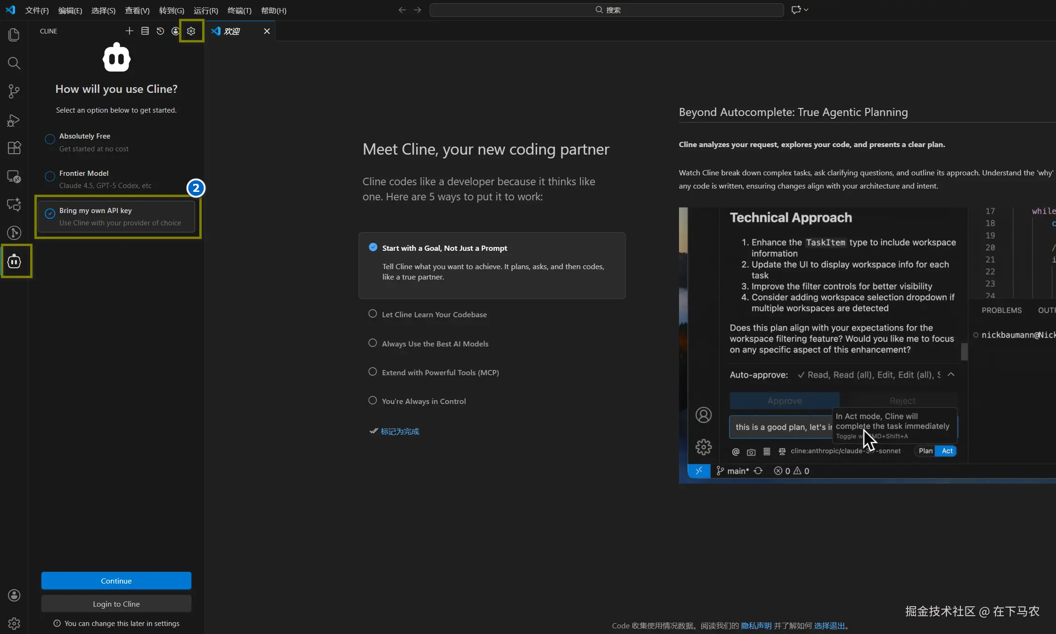
Task: Open the 查看(V) menu
Action: point(137,10)
